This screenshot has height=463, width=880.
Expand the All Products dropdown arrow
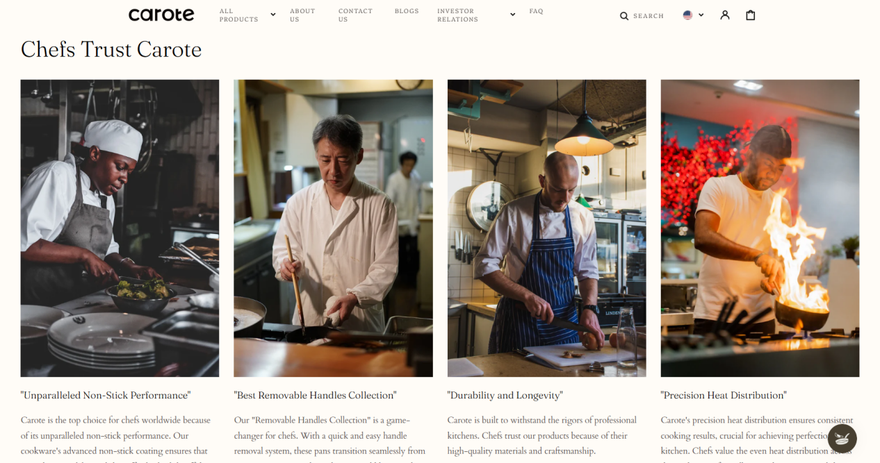pyautogui.click(x=272, y=15)
